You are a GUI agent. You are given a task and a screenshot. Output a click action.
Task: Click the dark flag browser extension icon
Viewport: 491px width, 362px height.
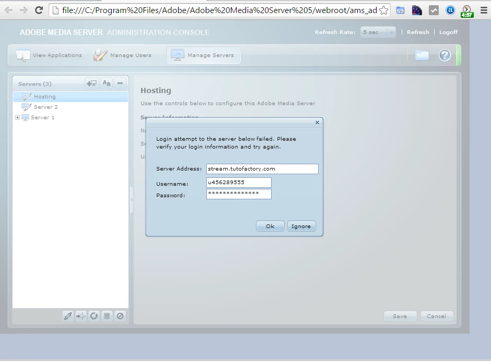coord(417,10)
